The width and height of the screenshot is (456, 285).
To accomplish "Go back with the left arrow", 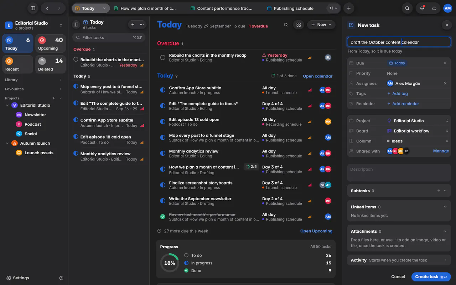I will 47,8.
